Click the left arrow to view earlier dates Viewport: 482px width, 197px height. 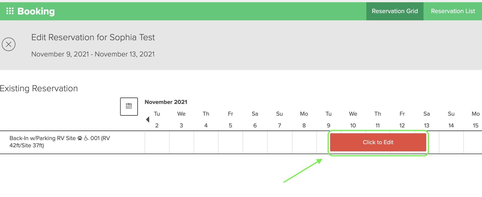click(x=148, y=119)
